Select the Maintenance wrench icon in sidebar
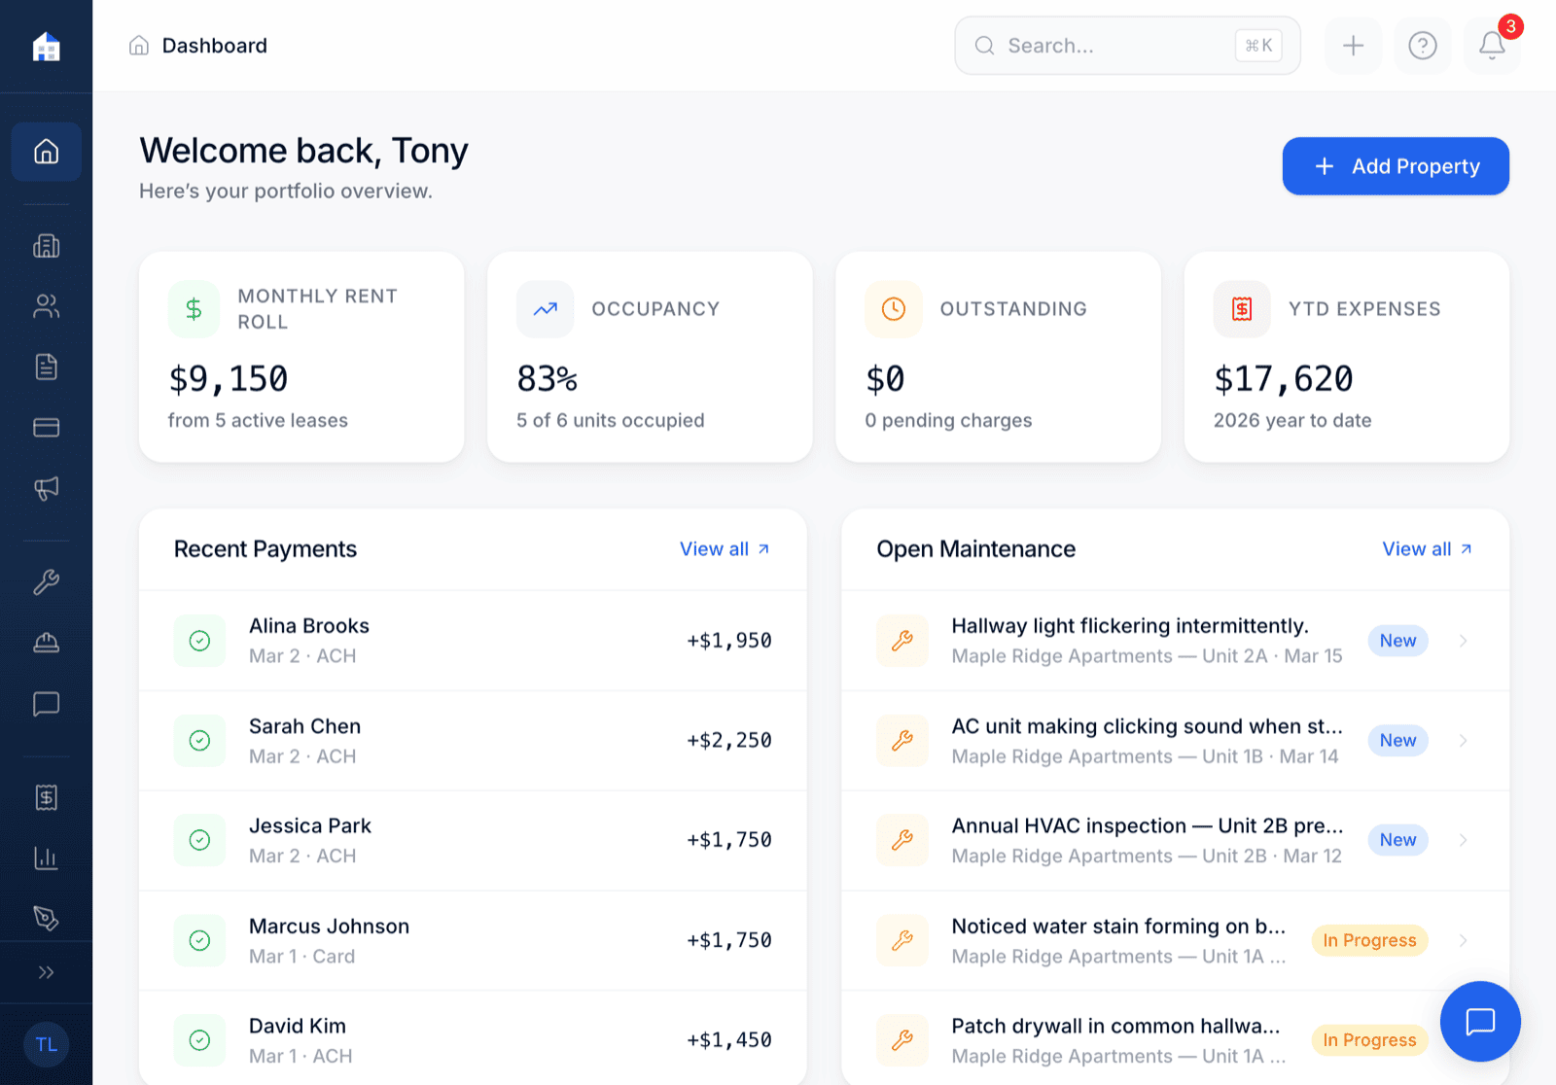The height and width of the screenshot is (1085, 1556). click(x=46, y=581)
